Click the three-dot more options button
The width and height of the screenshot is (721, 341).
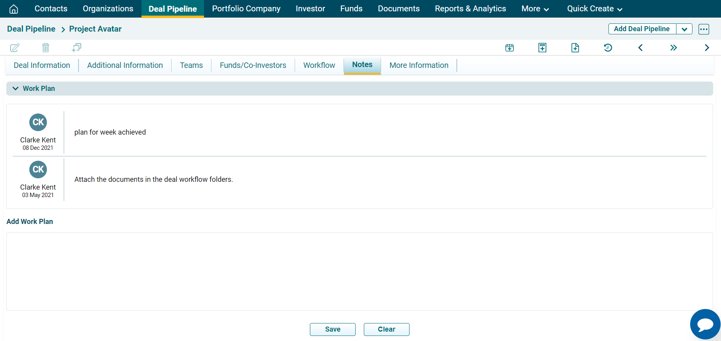point(704,29)
